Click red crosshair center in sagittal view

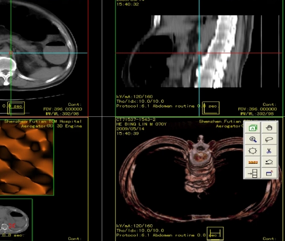pos(199,53)
